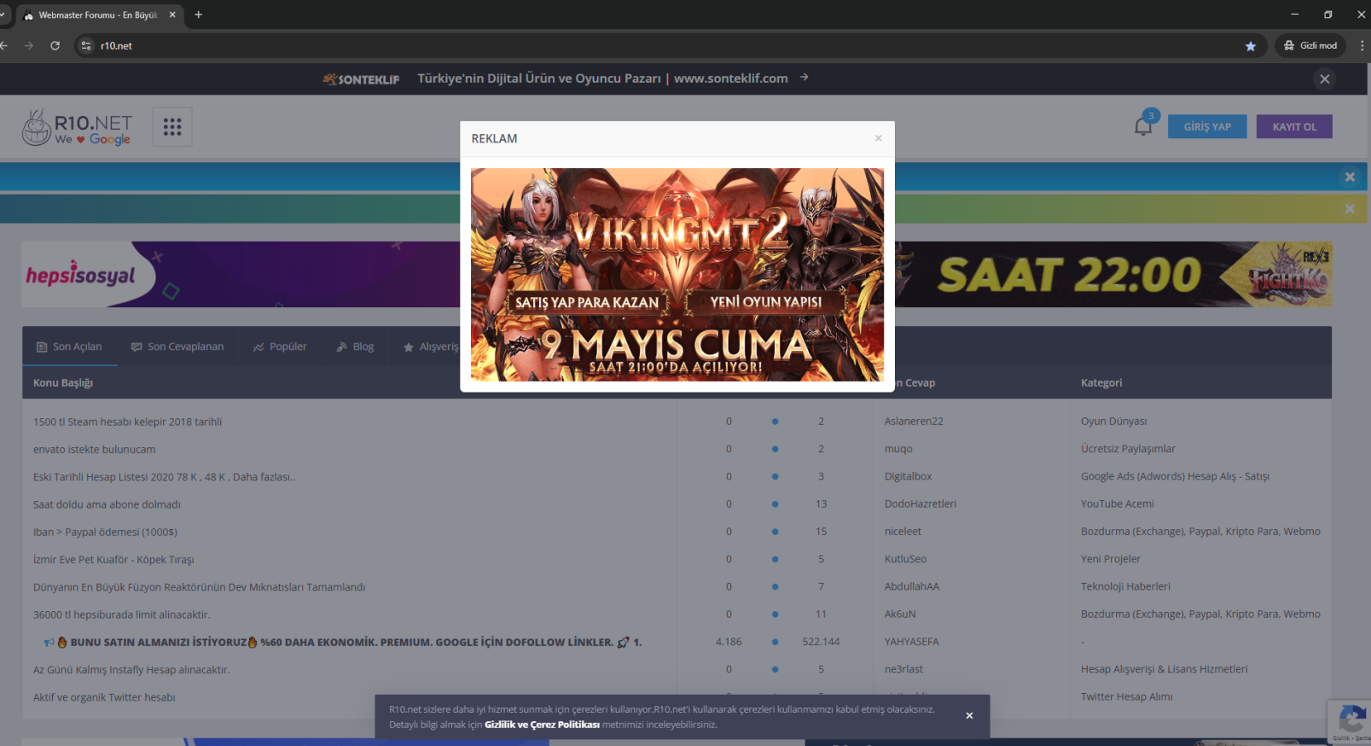Click the r10.net address bar

669,46
